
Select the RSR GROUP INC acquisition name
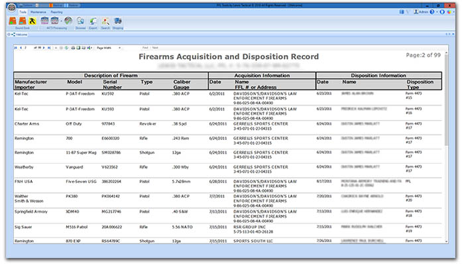pyautogui.click(x=249, y=227)
